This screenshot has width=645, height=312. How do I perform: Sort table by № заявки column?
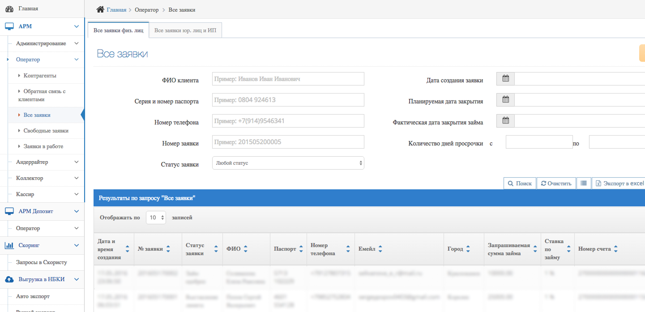pyautogui.click(x=168, y=249)
